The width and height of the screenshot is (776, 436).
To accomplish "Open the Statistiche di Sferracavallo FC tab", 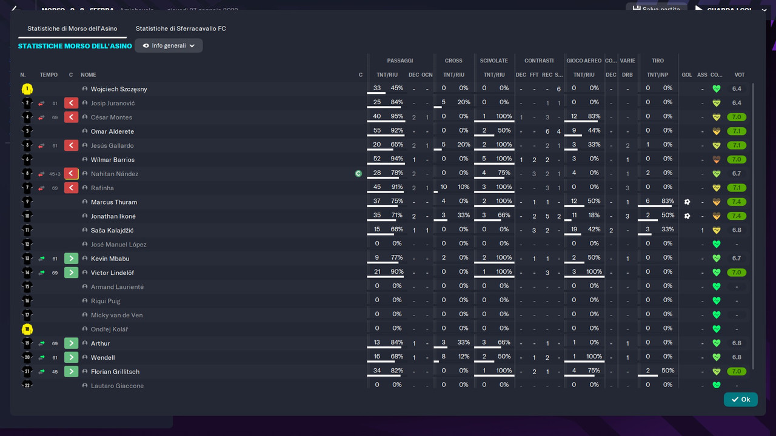I will [x=181, y=28].
